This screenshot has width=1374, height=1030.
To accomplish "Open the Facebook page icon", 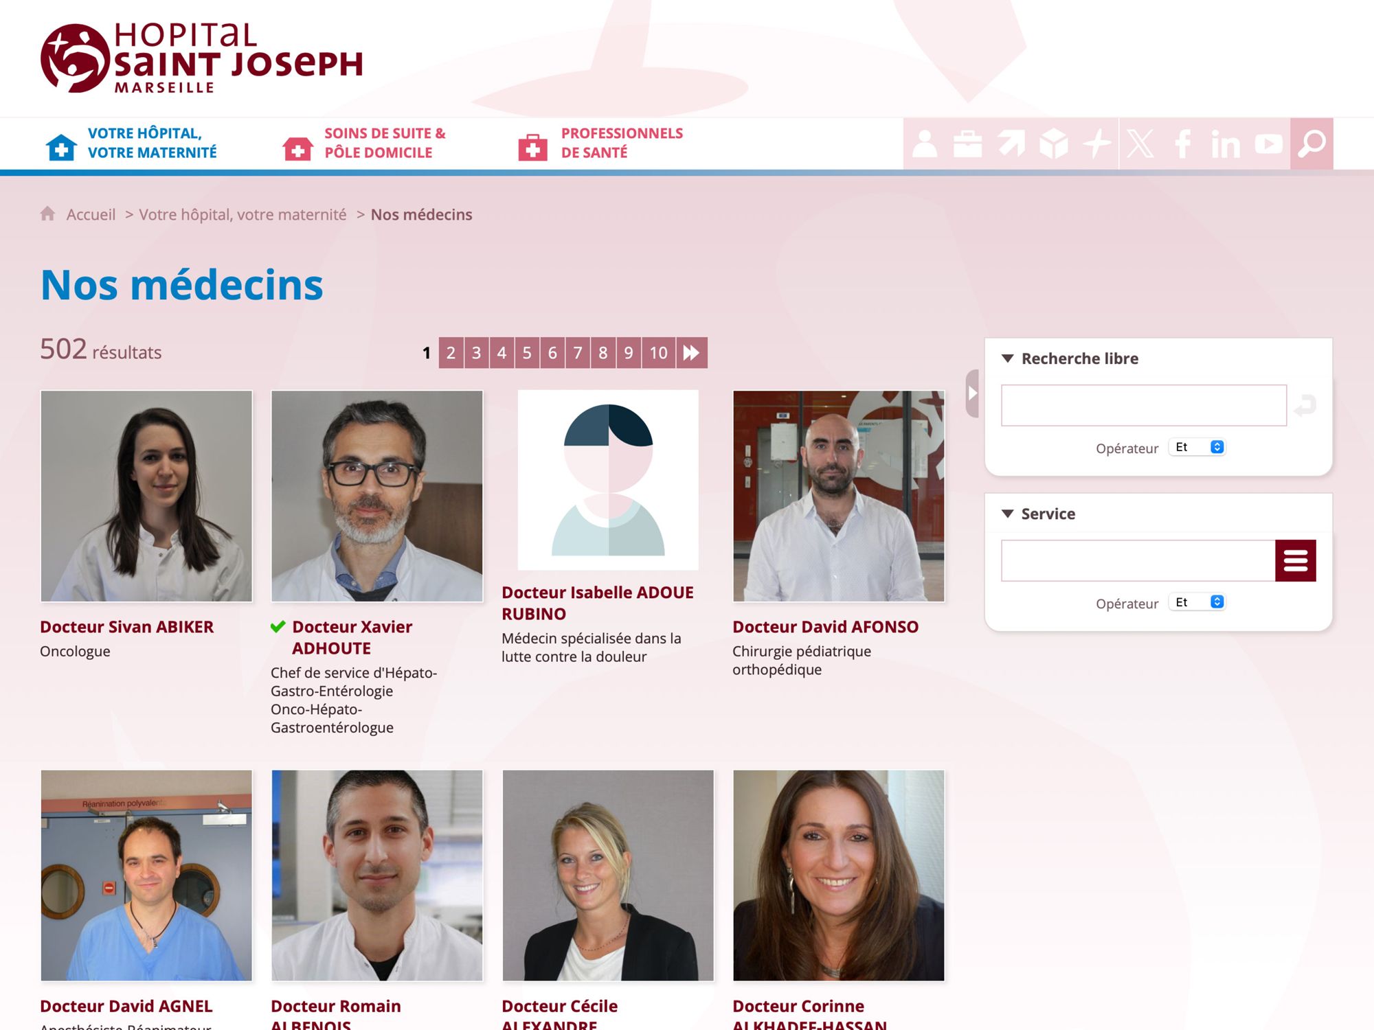I will pos(1182,144).
